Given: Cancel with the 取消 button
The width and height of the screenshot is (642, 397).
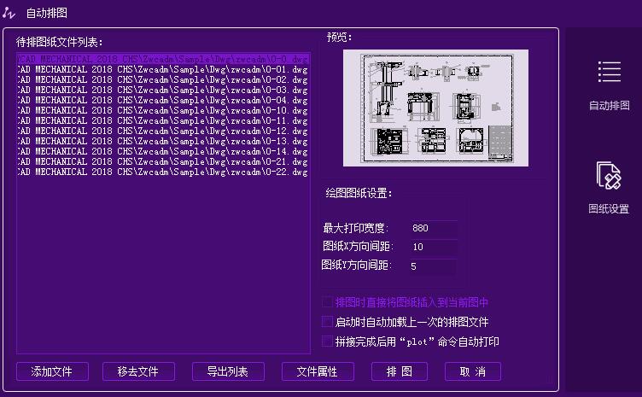Looking at the screenshot, I should click(x=473, y=371).
